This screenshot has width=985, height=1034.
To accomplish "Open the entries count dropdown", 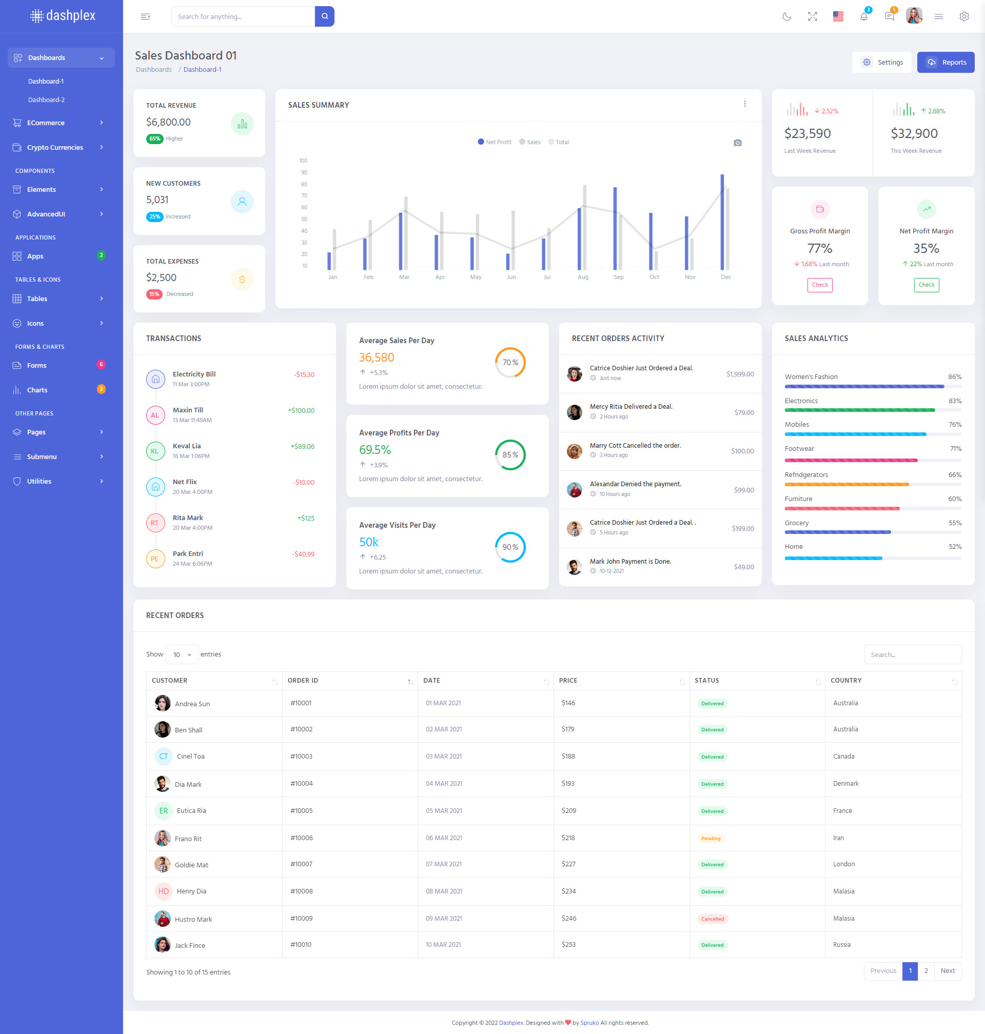I will (x=182, y=654).
